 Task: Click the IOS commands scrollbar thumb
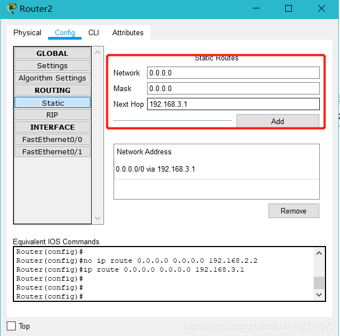pyautogui.click(x=319, y=283)
